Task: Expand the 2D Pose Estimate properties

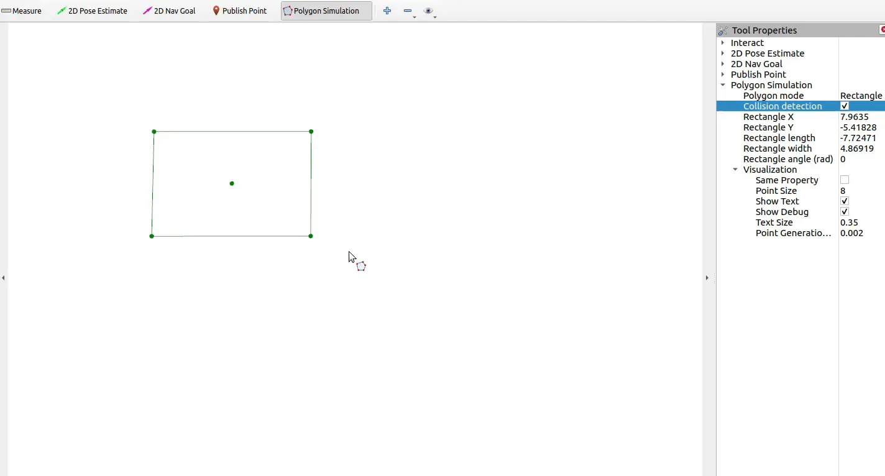Action: point(722,53)
